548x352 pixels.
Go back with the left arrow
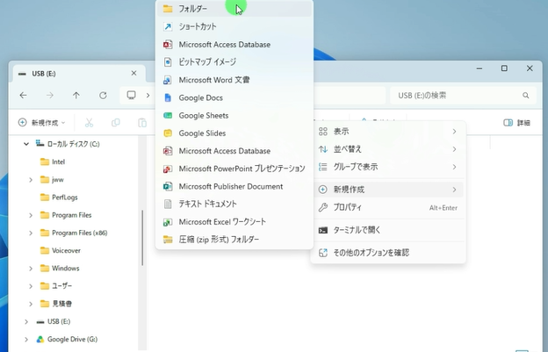click(24, 96)
